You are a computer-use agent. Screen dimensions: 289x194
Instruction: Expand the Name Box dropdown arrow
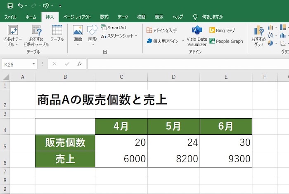tap(33, 64)
